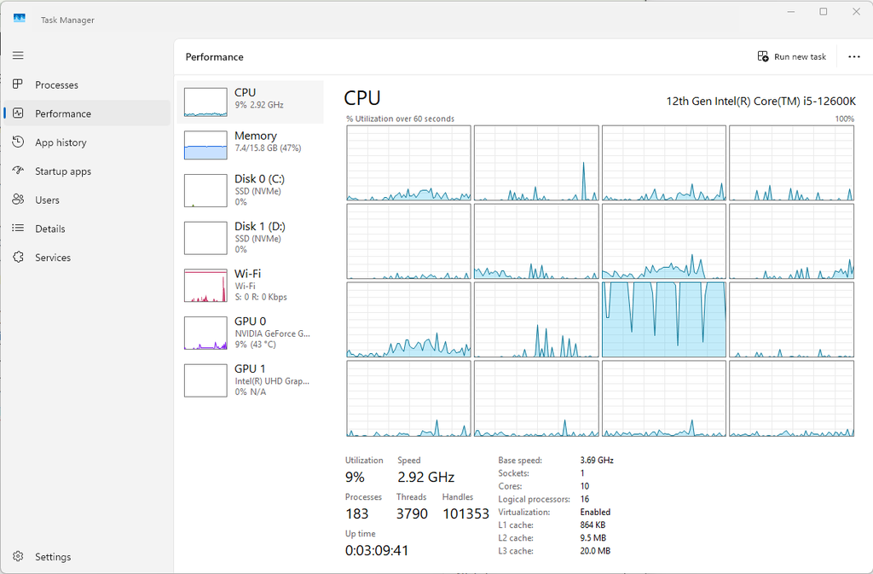Open the three-dot more options menu
Image resolution: width=873 pixels, height=574 pixels.
[x=854, y=57]
